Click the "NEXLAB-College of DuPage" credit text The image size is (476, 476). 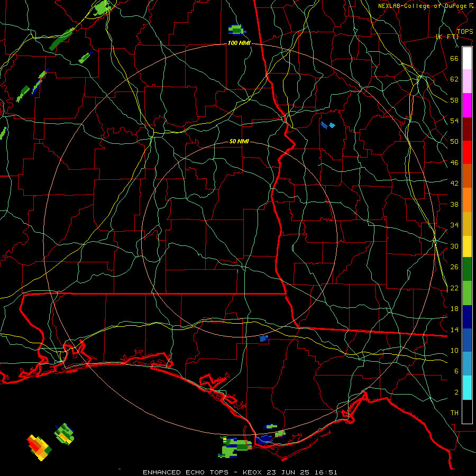[x=423, y=6]
